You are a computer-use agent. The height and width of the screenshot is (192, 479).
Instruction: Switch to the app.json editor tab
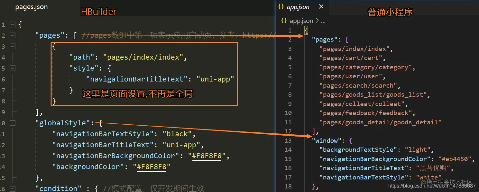pos(298,7)
